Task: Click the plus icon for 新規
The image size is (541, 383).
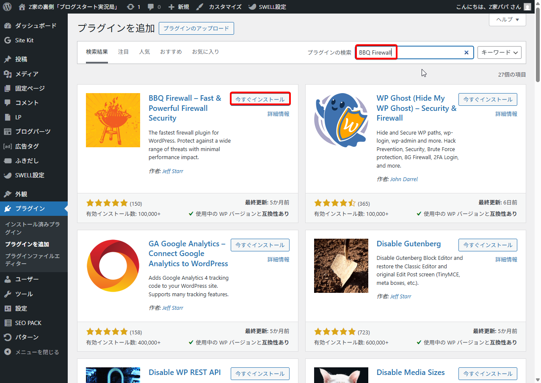Action: (171, 7)
